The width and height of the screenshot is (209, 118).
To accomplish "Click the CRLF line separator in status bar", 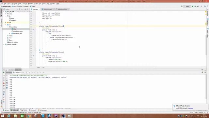I will click(x=196, y=112).
